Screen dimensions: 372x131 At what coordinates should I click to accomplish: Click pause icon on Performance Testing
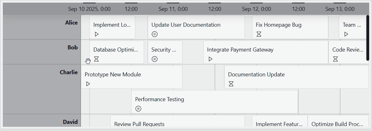(x=138, y=108)
